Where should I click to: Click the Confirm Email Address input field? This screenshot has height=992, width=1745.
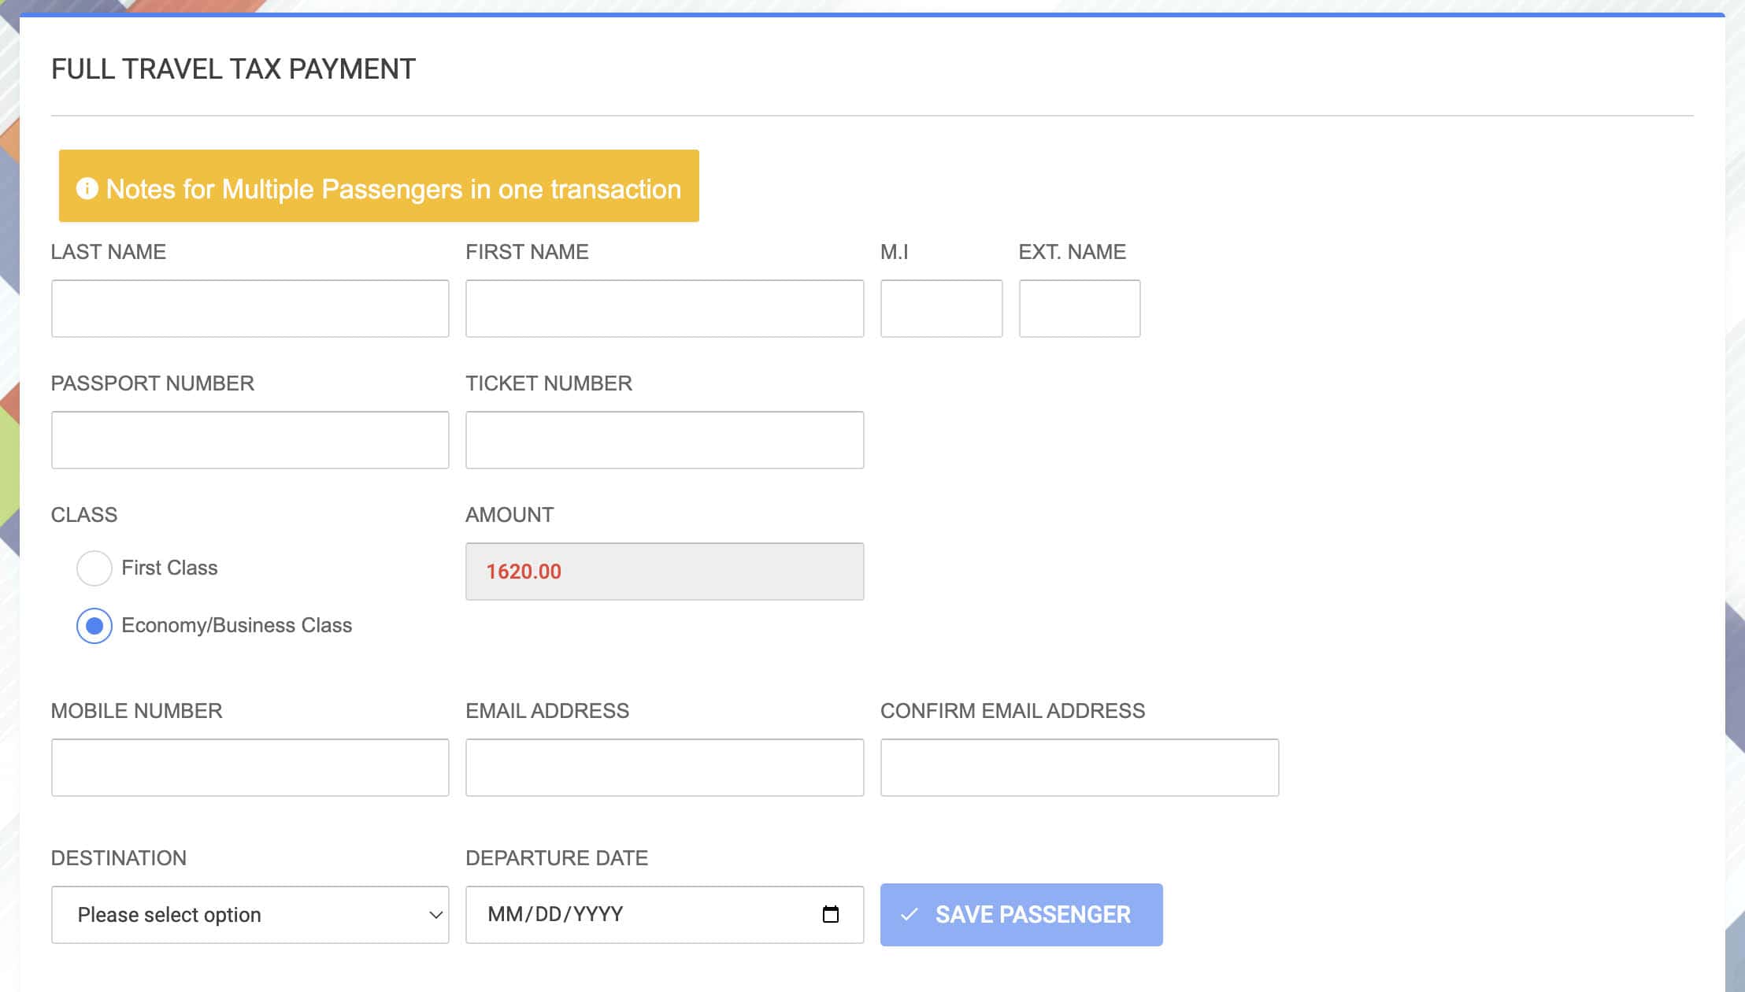point(1080,767)
